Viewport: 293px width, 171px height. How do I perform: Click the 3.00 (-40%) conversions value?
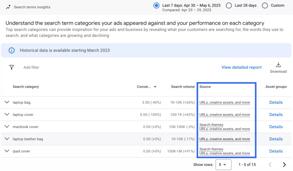click(x=151, y=102)
